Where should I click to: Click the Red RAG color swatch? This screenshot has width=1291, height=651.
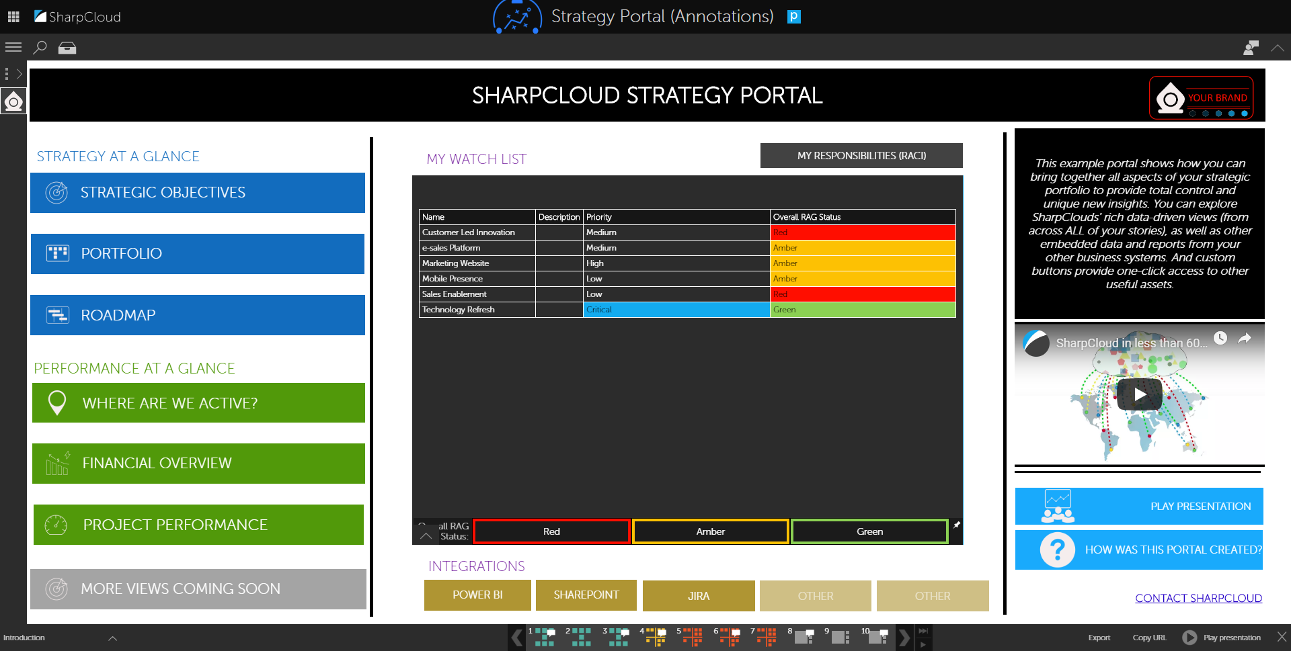coord(551,531)
